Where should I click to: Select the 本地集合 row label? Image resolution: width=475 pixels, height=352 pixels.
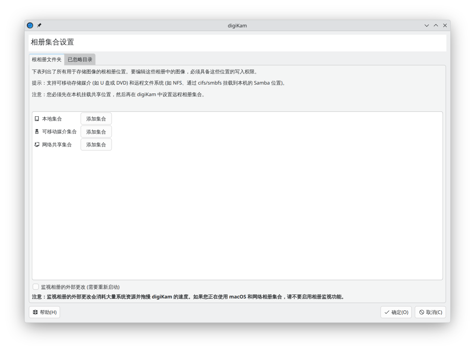click(x=52, y=119)
